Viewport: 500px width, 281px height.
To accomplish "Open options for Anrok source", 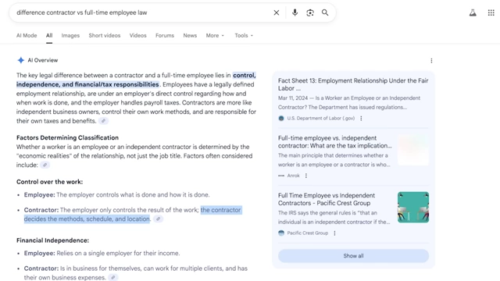I will pos(306,176).
